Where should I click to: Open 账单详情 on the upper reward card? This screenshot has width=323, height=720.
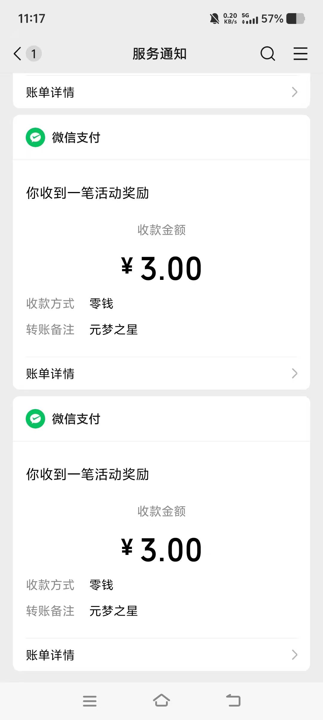tap(50, 373)
